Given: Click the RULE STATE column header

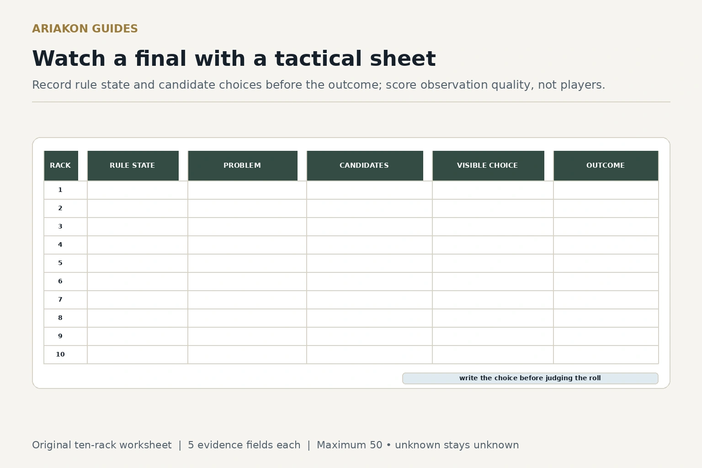Looking at the screenshot, I should [133, 165].
